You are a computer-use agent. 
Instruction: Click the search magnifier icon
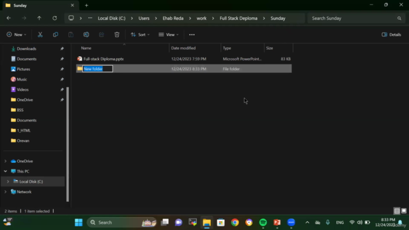[399, 19]
